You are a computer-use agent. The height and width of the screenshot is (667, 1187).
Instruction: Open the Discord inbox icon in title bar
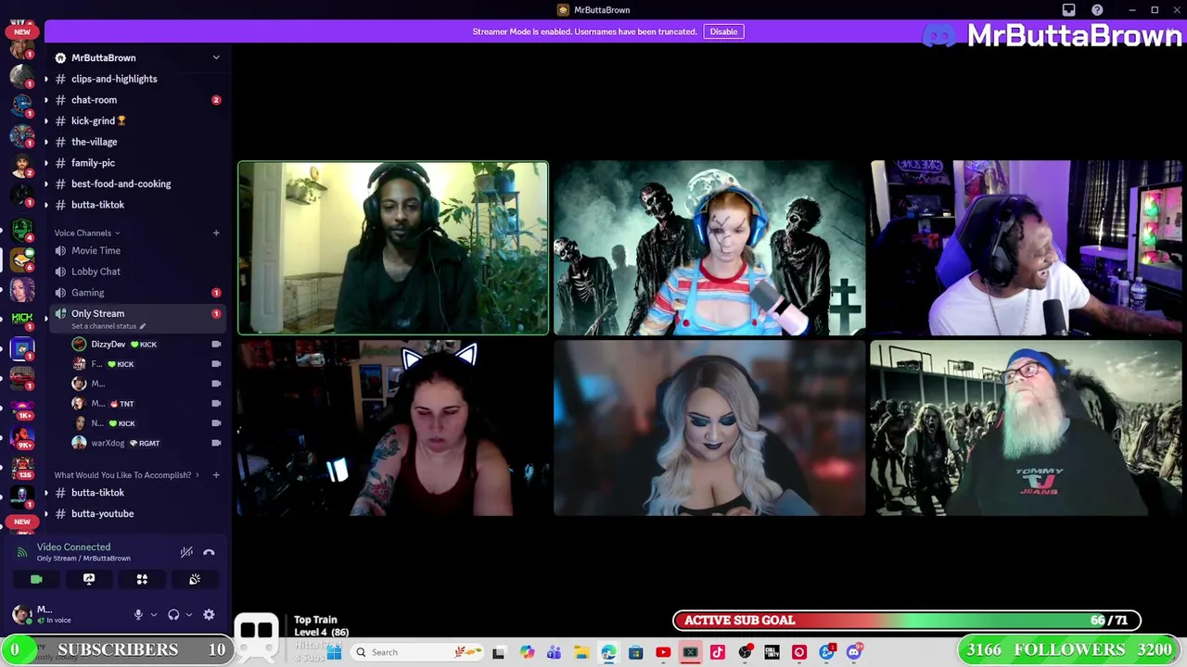(x=1068, y=10)
